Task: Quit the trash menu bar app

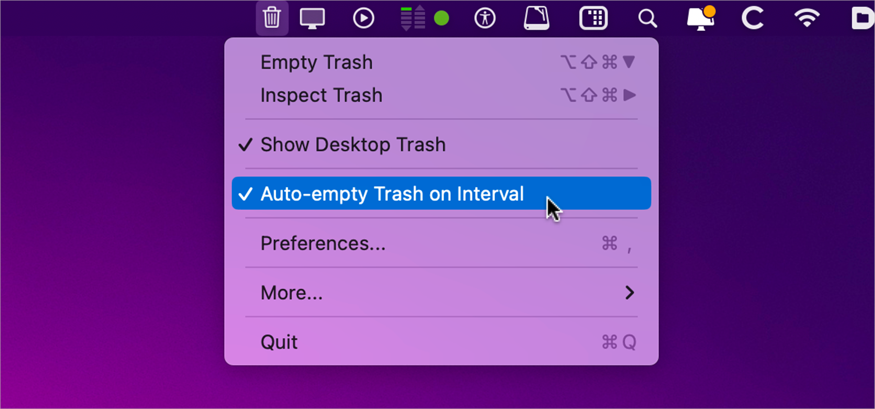Action: click(x=441, y=342)
